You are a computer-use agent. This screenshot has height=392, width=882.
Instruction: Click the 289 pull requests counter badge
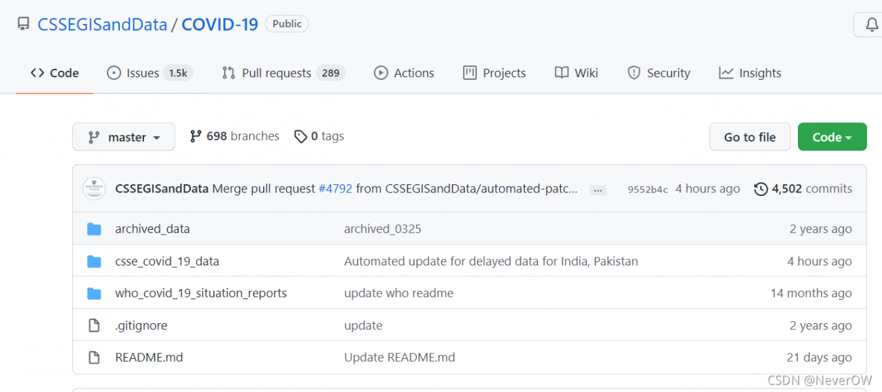331,73
